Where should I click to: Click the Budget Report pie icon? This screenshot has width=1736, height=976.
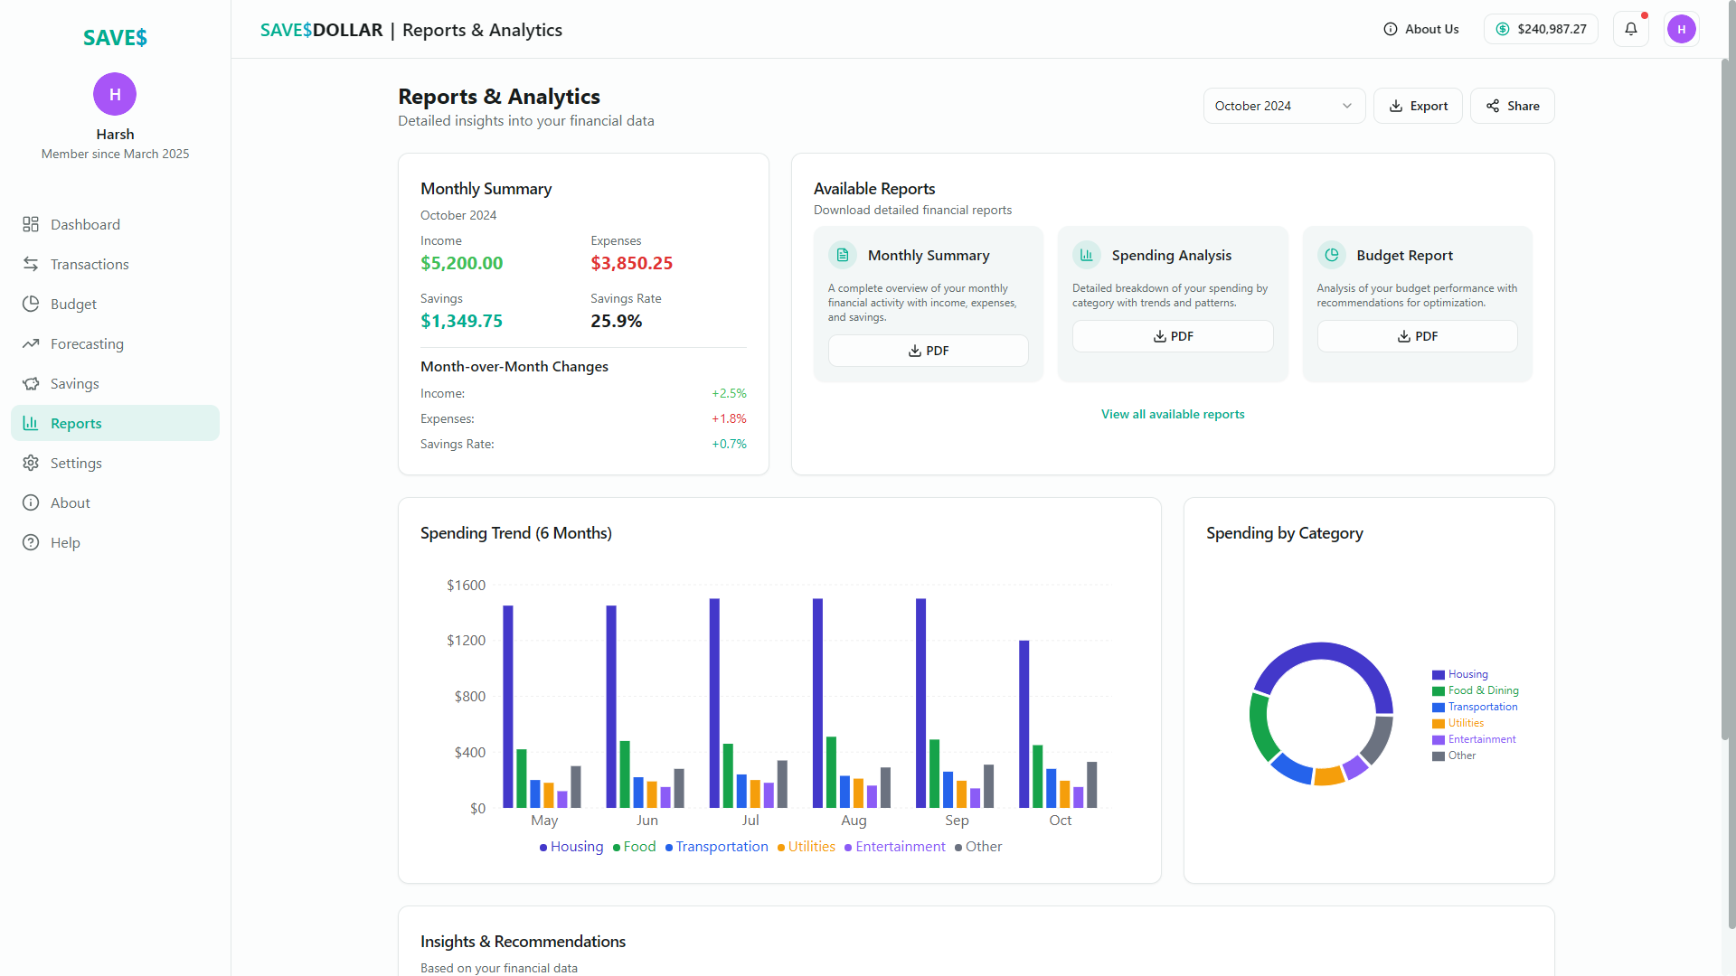(x=1332, y=255)
